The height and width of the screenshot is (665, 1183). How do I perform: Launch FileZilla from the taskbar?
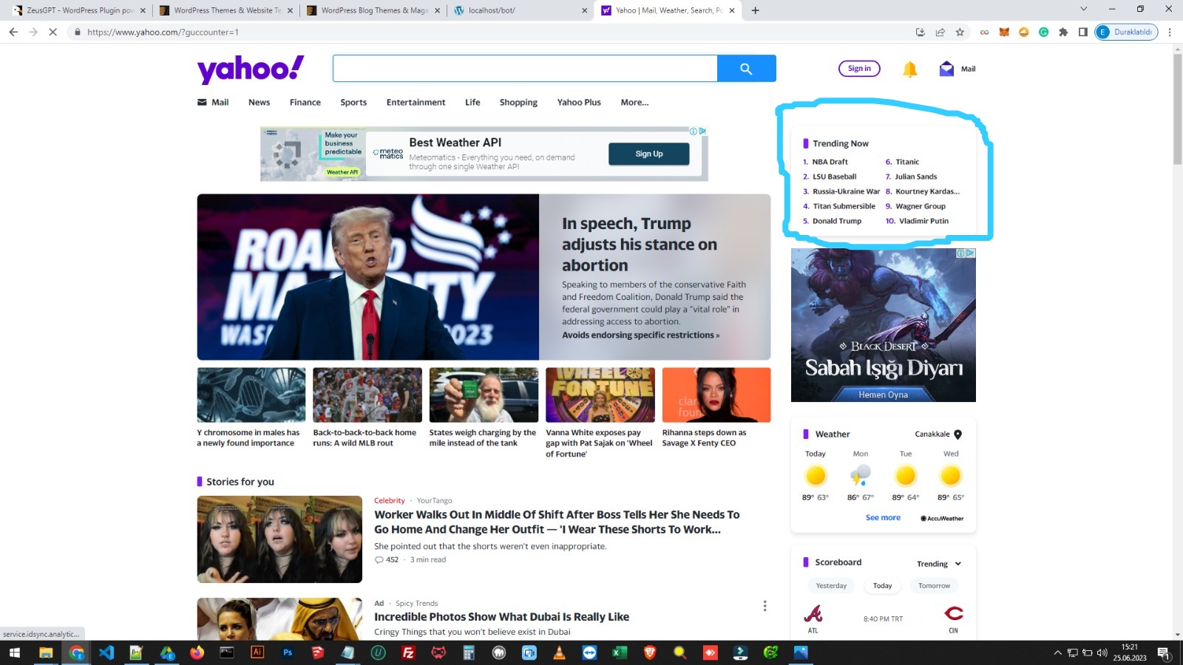408,652
